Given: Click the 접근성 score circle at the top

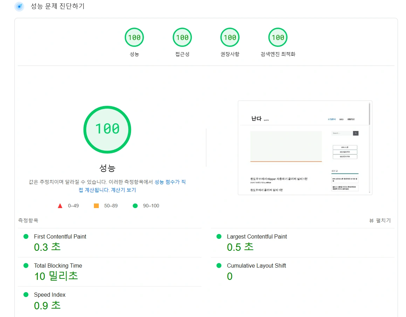Looking at the screenshot, I should (182, 37).
